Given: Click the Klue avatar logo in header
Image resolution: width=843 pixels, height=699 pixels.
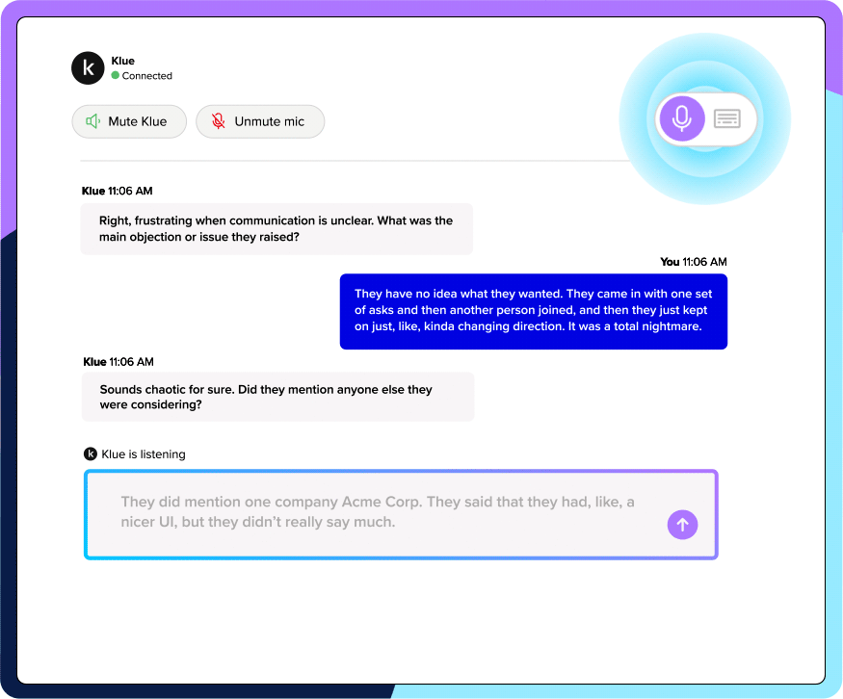Looking at the screenshot, I should [88, 67].
